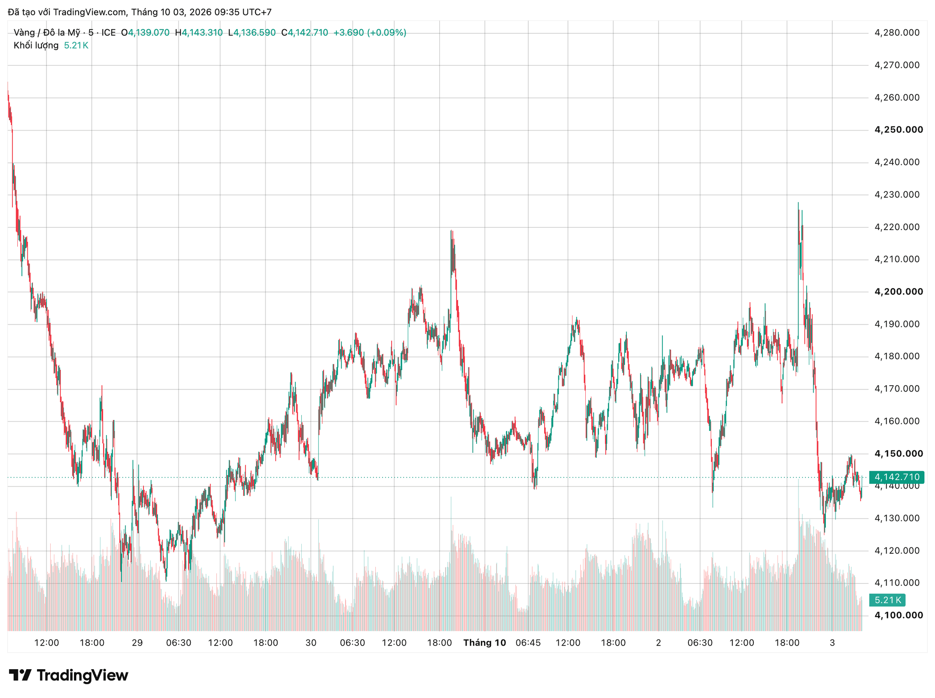
Task: Click the symbol title Vàng / Đô la Mỹ
Action: tap(47, 33)
